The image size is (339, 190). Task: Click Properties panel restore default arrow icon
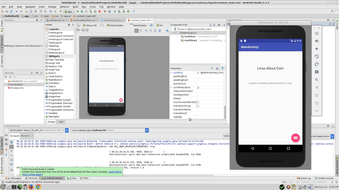[217, 69]
